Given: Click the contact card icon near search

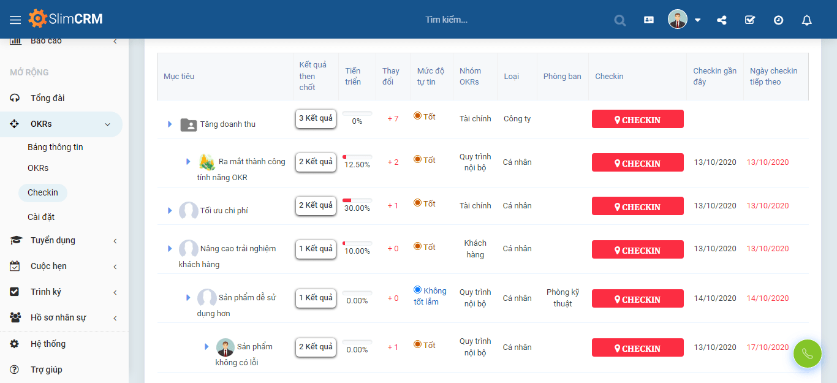Looking at the screenshot, I should [x=648, y=20].
